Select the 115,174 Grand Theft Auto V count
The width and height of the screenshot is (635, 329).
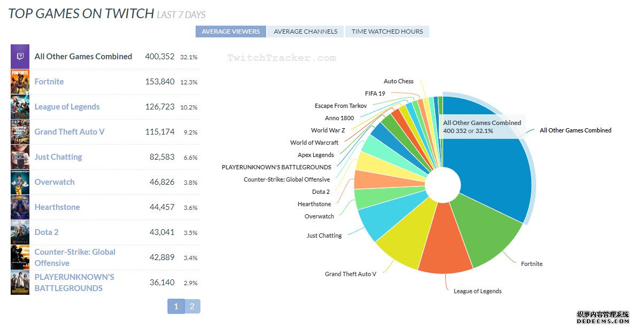160,132
